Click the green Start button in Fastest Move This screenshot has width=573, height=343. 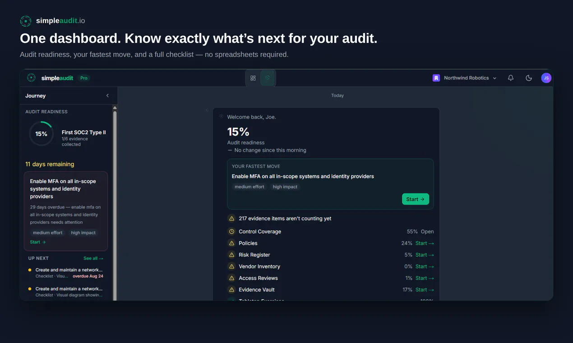(x=416, y=199)
